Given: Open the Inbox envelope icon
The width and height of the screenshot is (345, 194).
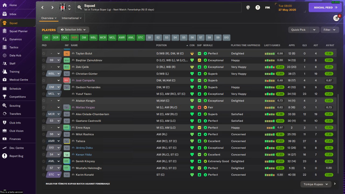Looking at the screenshot, I should click(x=5, y=14).
